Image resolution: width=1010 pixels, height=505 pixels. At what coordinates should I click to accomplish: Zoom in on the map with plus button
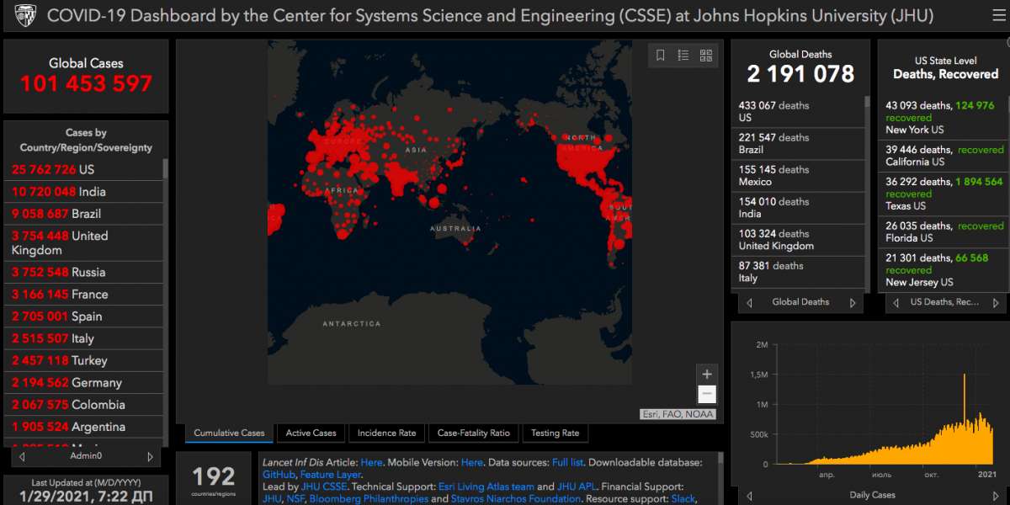click(x=707, y=375)
